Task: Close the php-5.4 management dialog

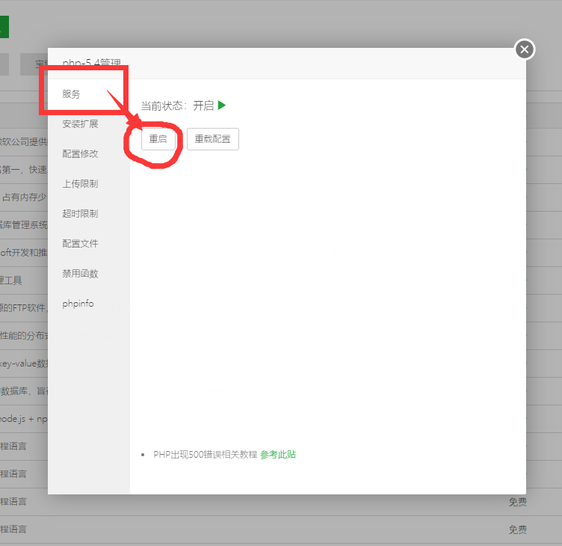Action: point(525,49)
